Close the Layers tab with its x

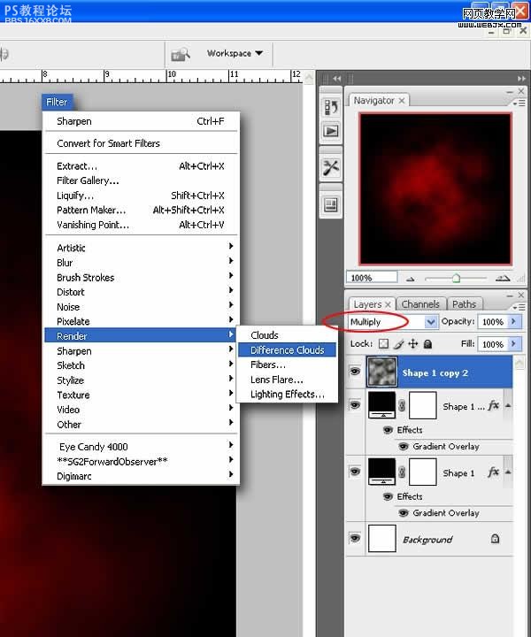(x=388, y=304)
